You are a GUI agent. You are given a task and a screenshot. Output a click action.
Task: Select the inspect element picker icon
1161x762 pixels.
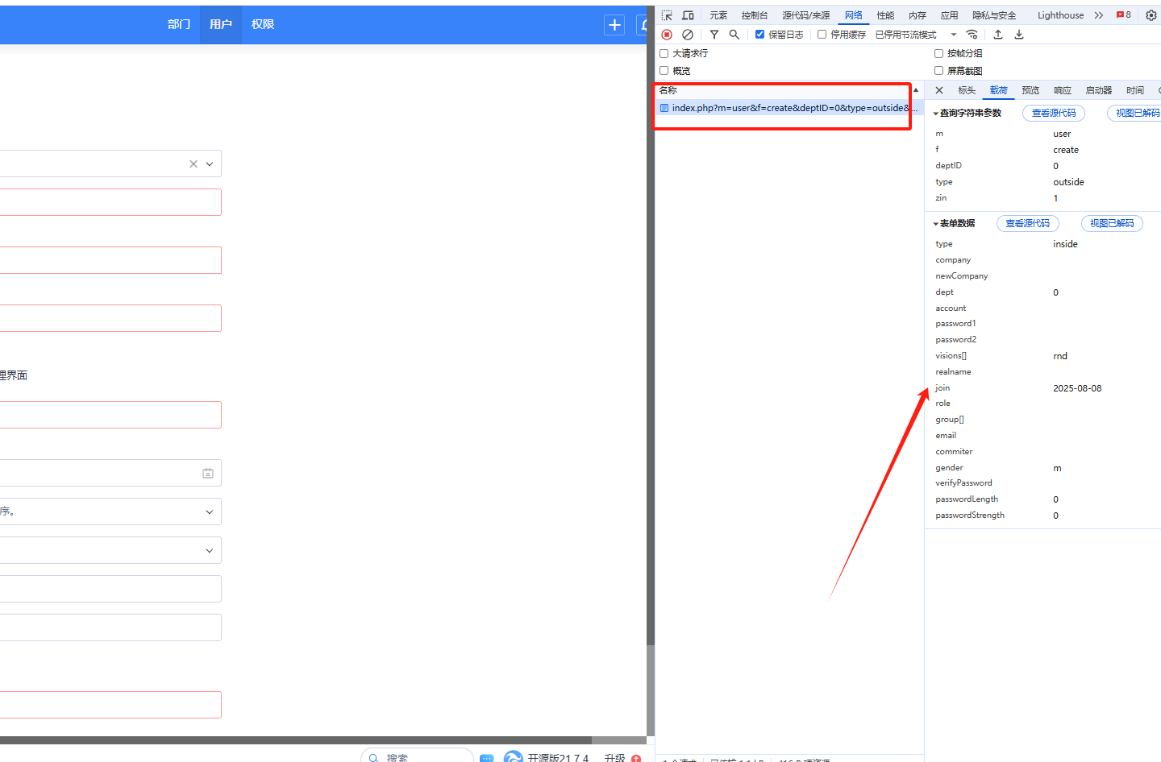[x=667, y=15]
